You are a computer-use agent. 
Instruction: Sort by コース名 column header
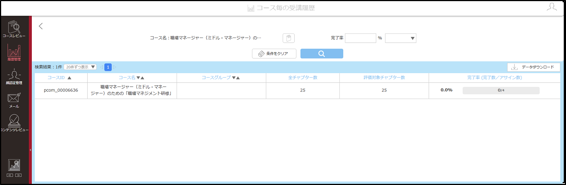coord(132,78)
